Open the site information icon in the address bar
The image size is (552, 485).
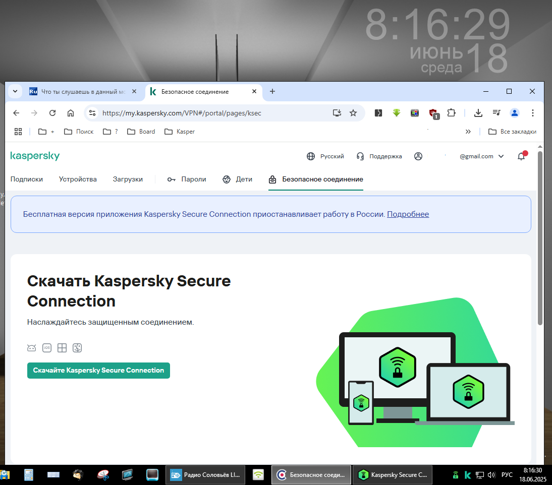[x=92, y=113]
